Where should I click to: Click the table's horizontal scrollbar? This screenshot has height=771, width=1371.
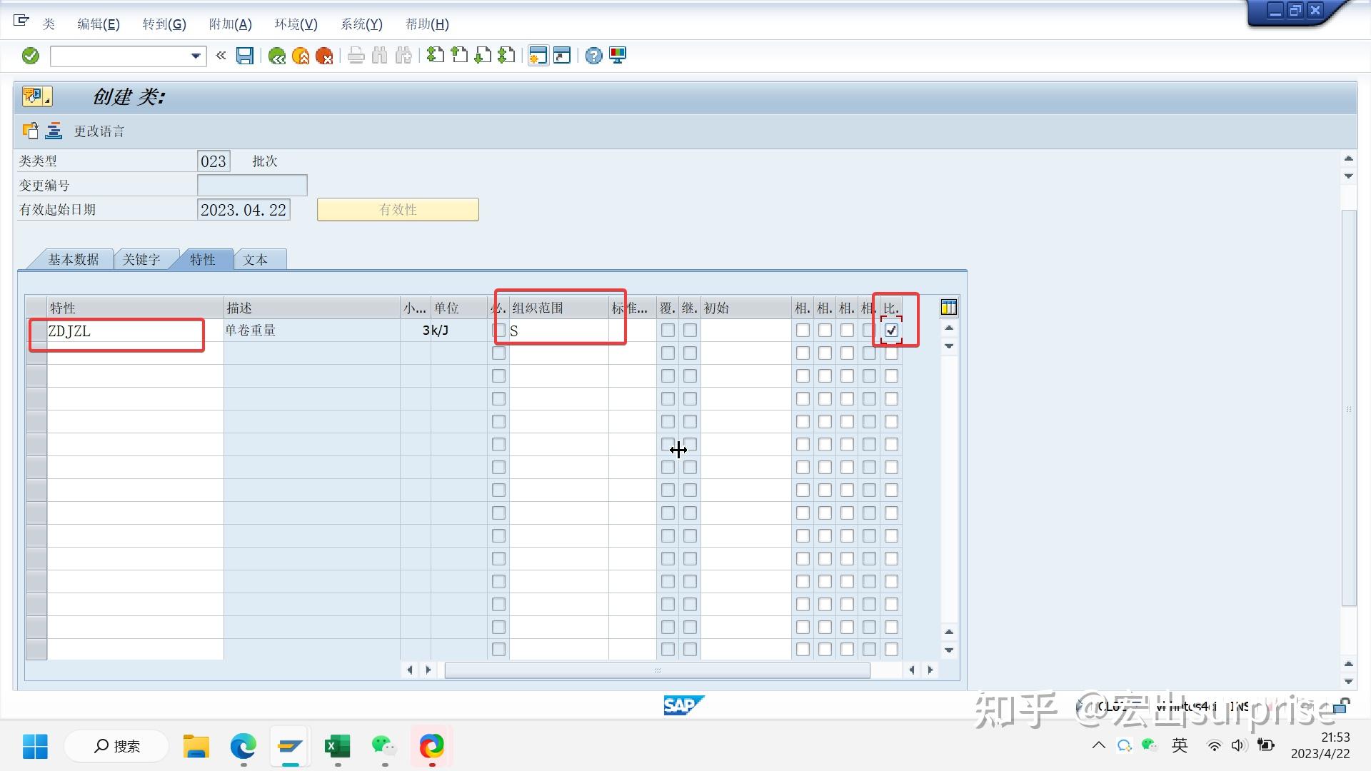[657, 670]
